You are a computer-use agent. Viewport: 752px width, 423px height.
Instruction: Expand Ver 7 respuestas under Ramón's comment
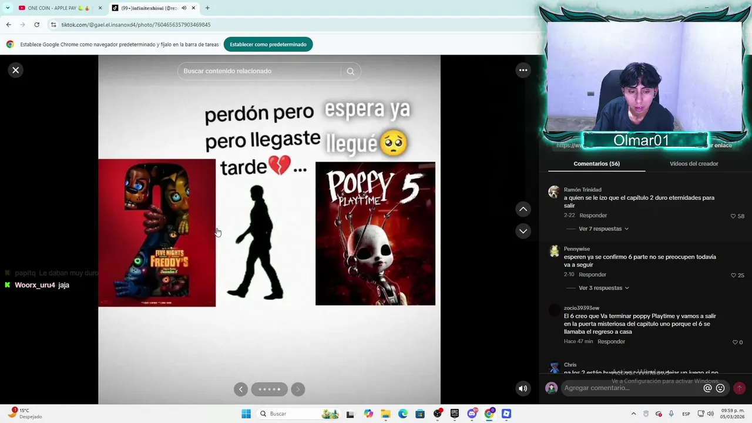point(603,229)
